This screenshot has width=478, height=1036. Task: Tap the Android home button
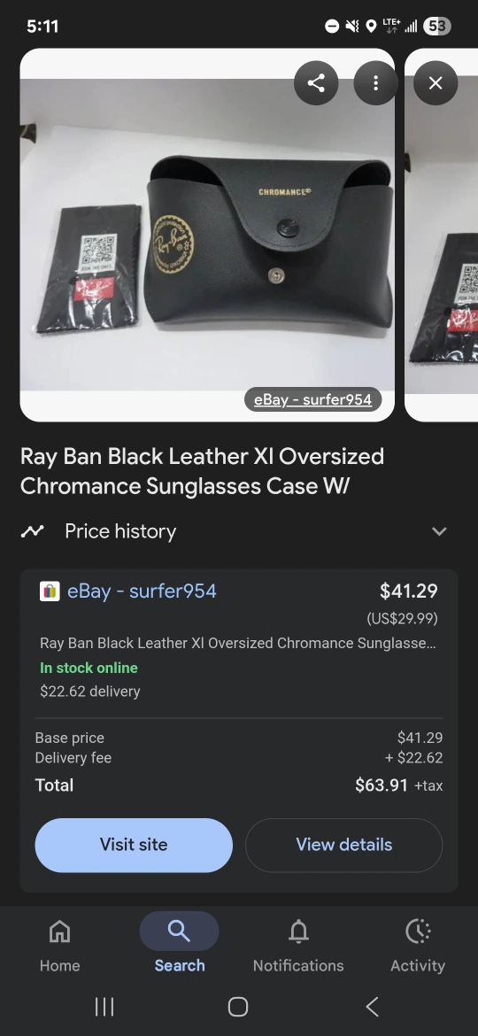click(x=238, y=1007)
